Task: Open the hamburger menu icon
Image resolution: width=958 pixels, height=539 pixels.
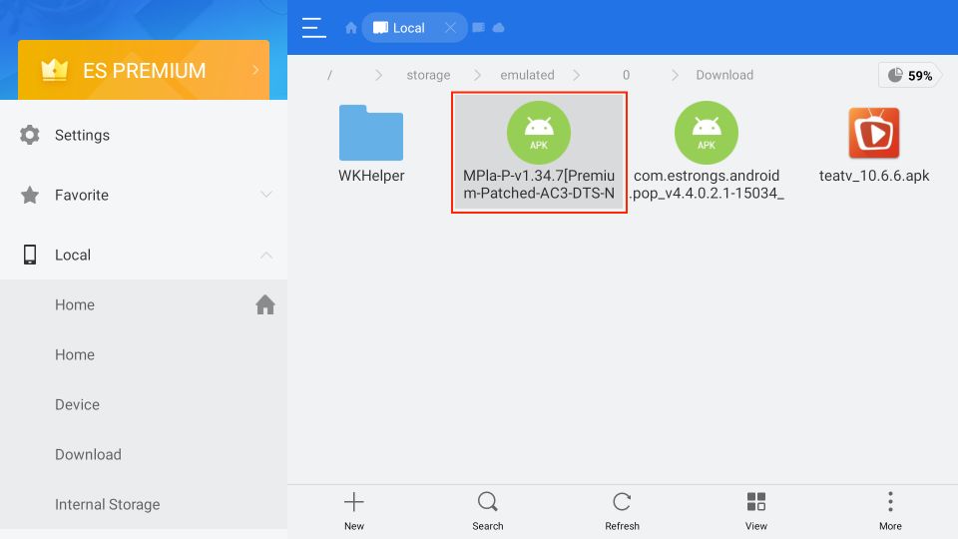Action: [x=313, y=28]
